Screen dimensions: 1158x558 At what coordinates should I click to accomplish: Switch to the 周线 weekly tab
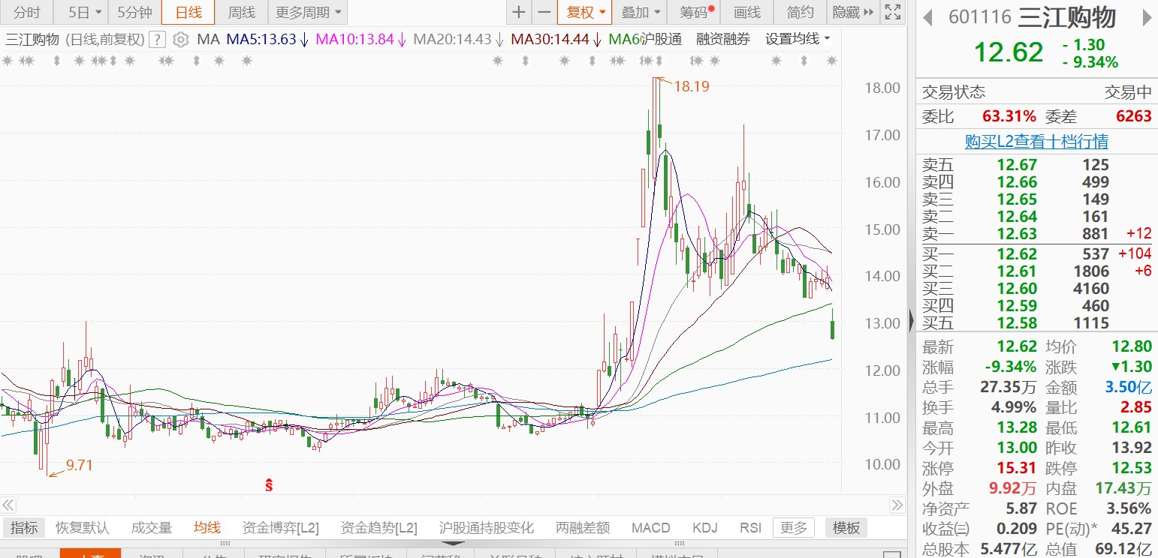pyautogui.click(x=241, y=12)
